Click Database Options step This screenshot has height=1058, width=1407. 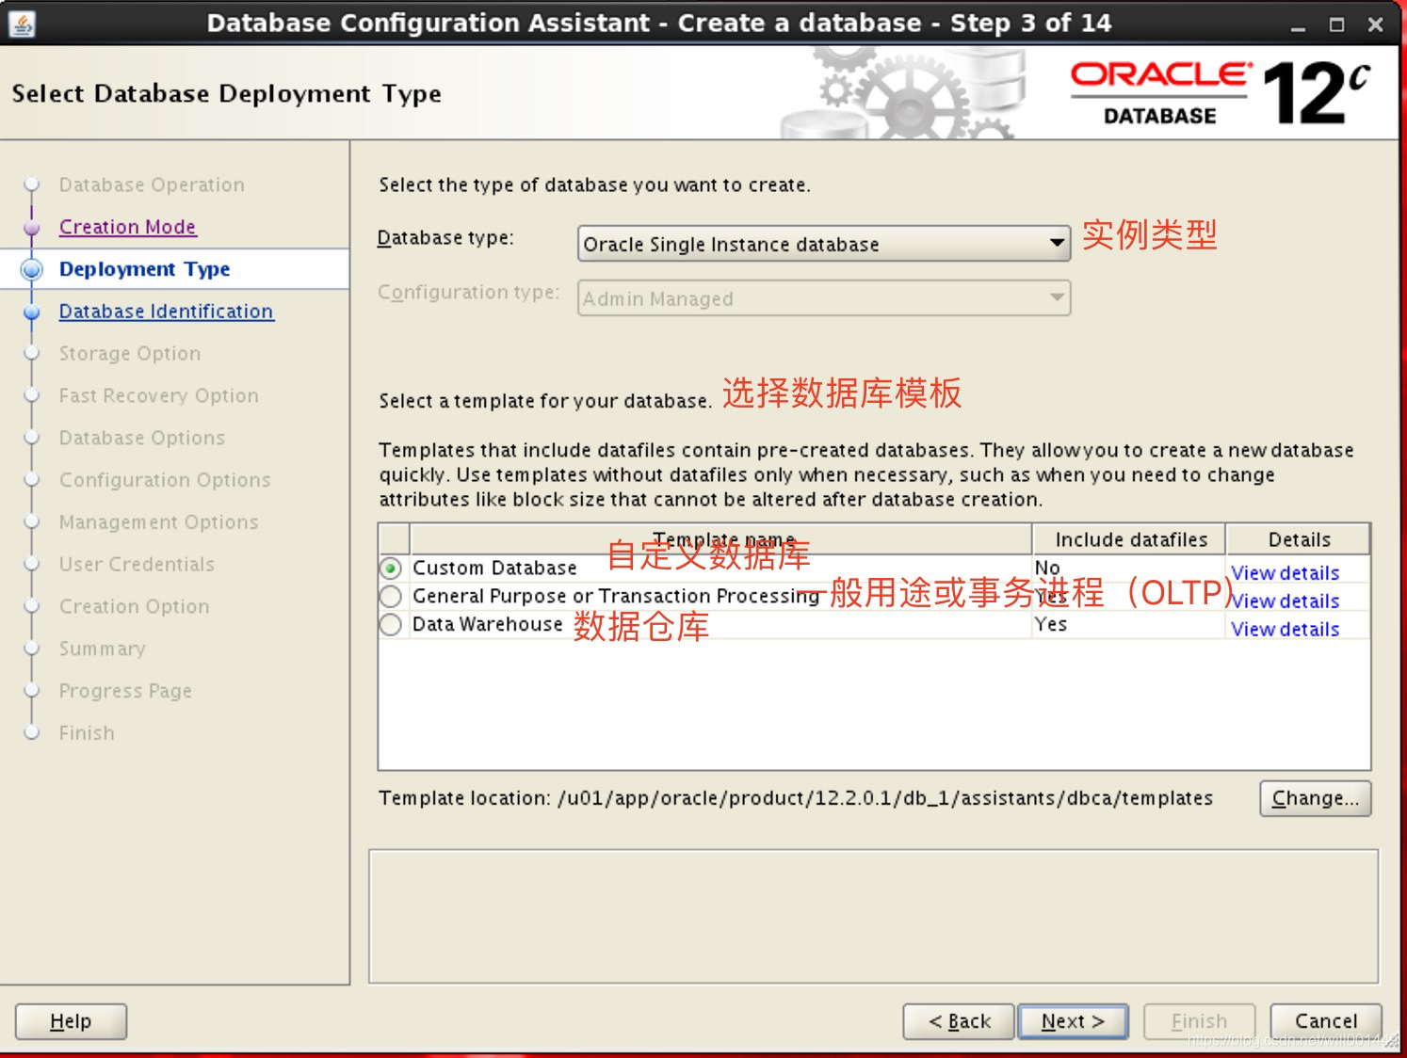pos(142,438)
